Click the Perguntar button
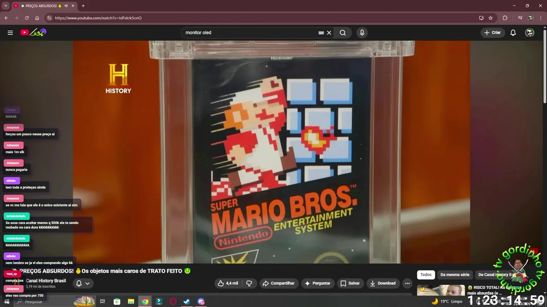 (x=317, y=283)
